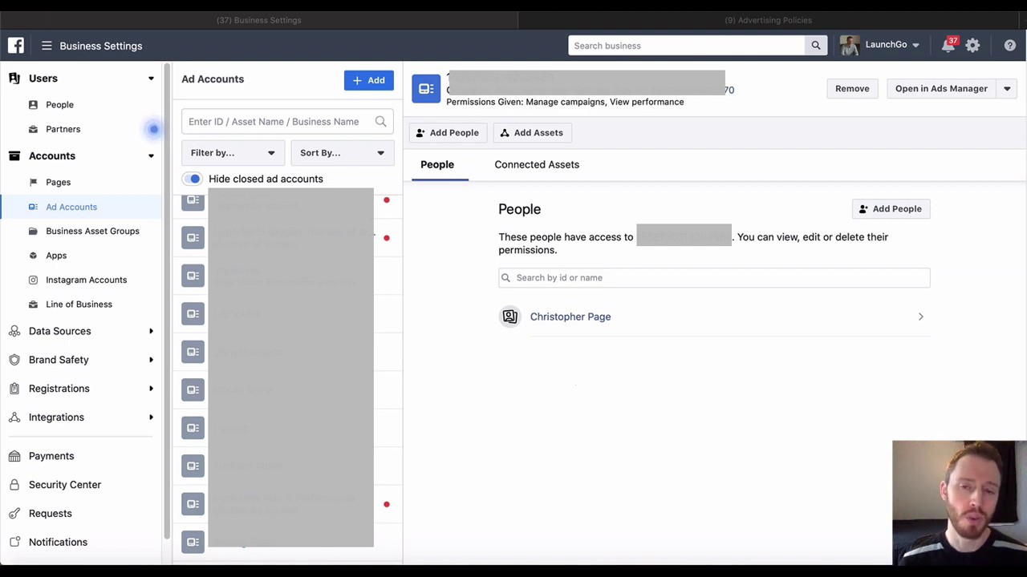Image resolution: width=1027 pixels, height=577 pixels.
Task: Expand Open in Ads Manager arrow dropdown
Action: (1007, 89)
